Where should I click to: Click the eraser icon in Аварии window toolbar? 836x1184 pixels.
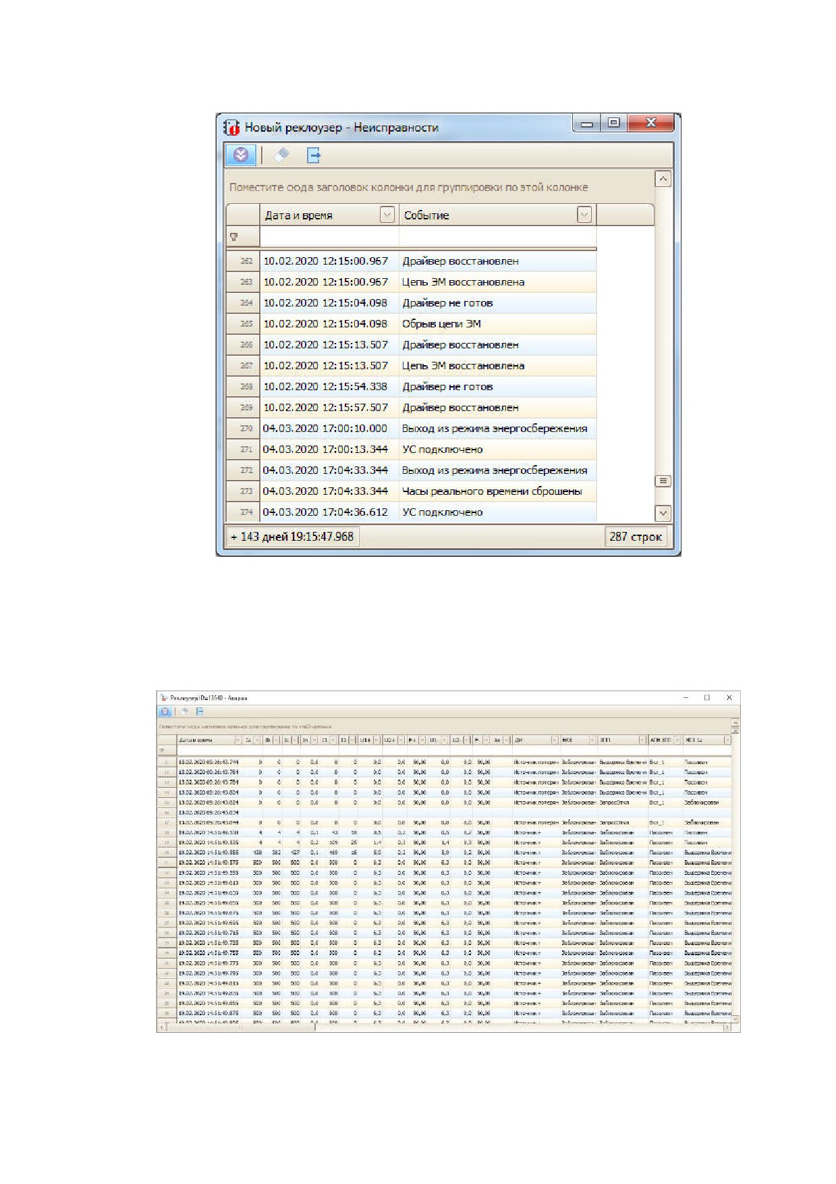(185, 711)
